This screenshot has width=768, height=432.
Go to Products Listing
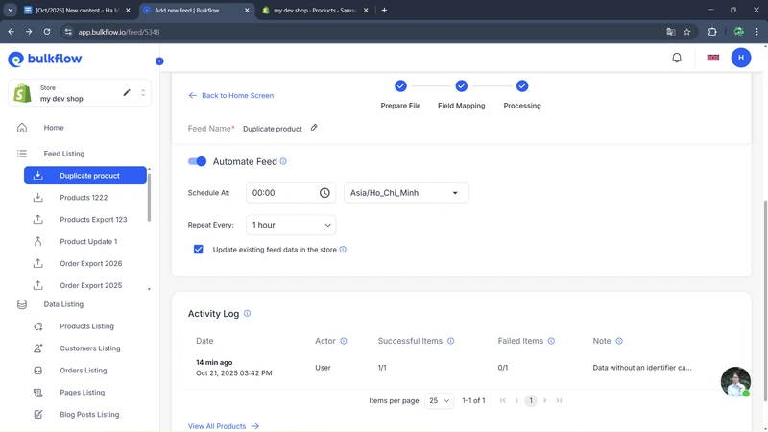[85, 326]
